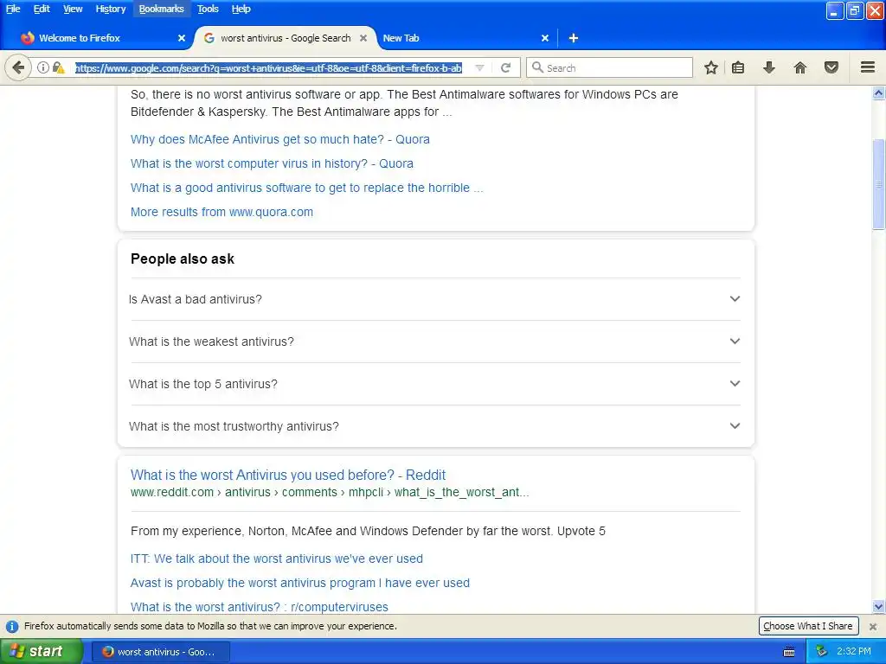This screenshot has height=664, width=886.
Task: Open a new tab with plus button
Action: point(573,38)
